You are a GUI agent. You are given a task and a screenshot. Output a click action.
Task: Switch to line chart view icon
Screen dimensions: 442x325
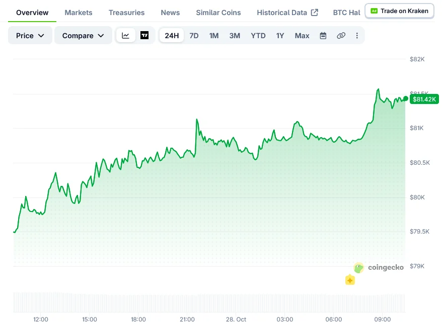125,36
